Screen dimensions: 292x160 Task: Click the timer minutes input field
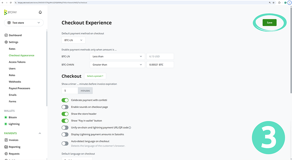tap(70, 91)
